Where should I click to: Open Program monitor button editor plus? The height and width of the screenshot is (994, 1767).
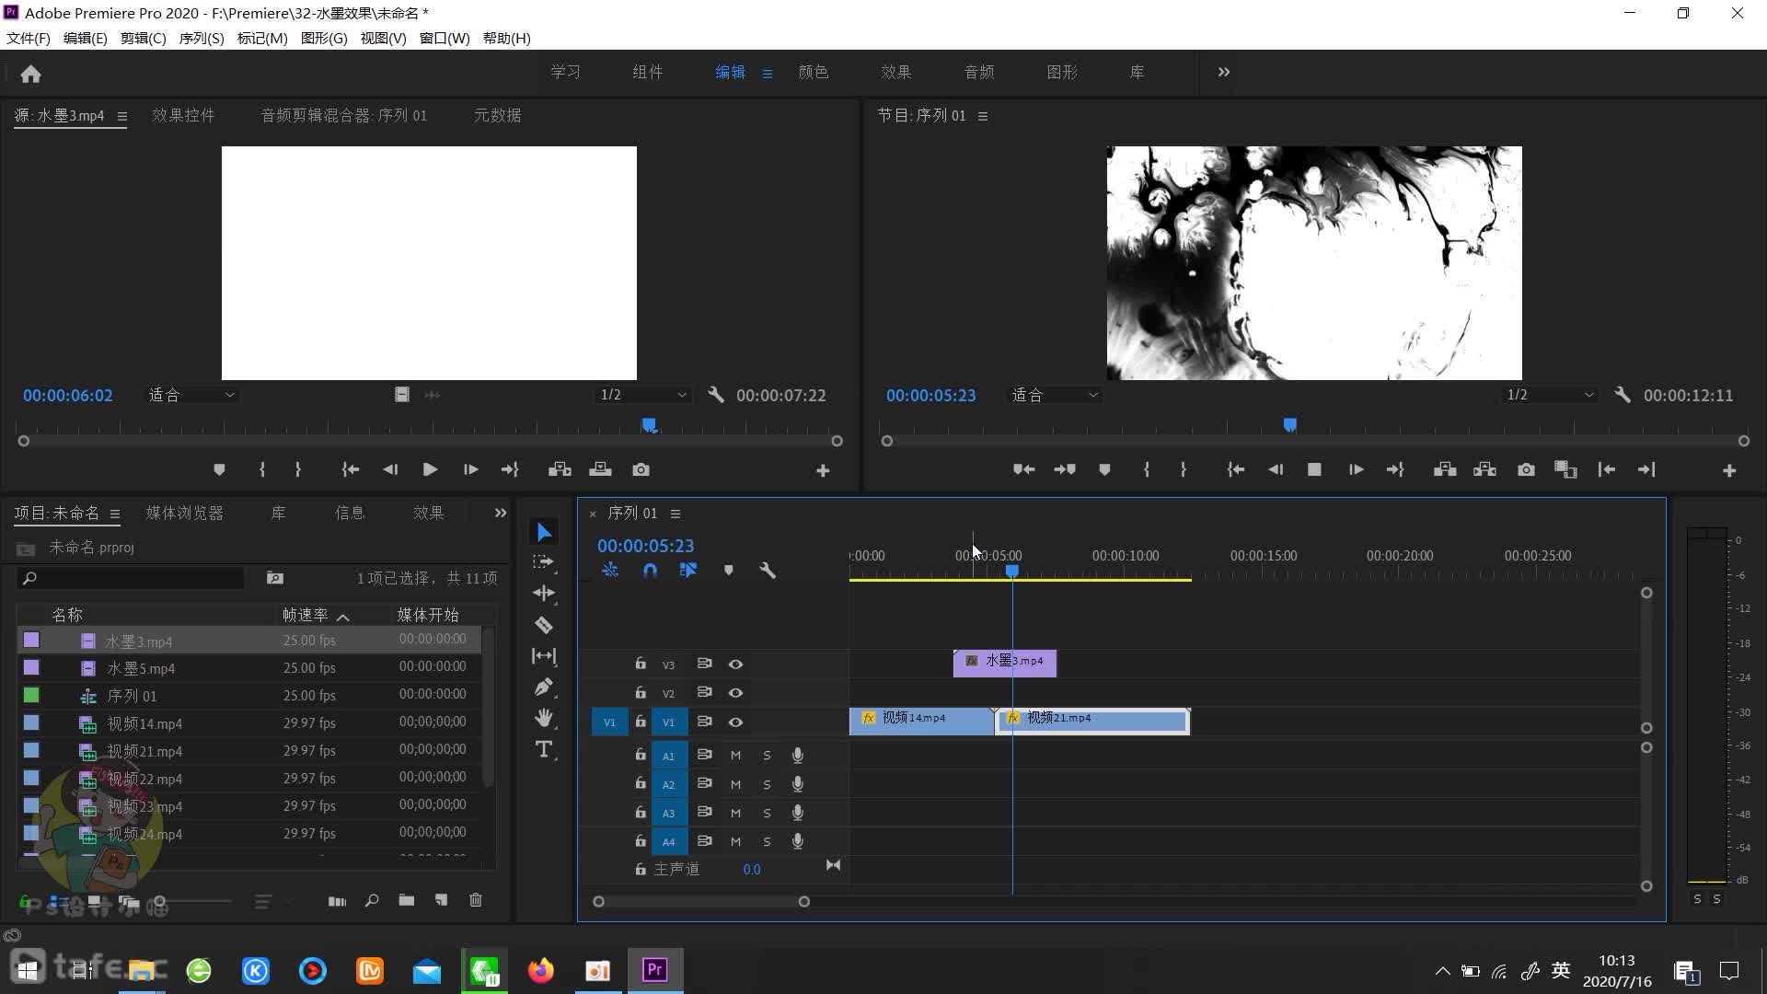(1729, 470)
